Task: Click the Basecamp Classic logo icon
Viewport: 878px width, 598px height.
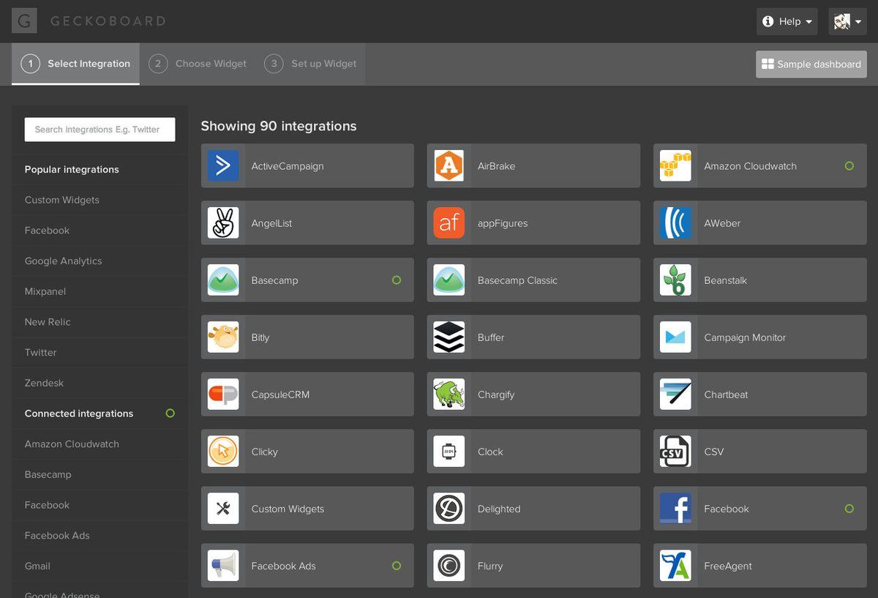Action: [449, 280]
